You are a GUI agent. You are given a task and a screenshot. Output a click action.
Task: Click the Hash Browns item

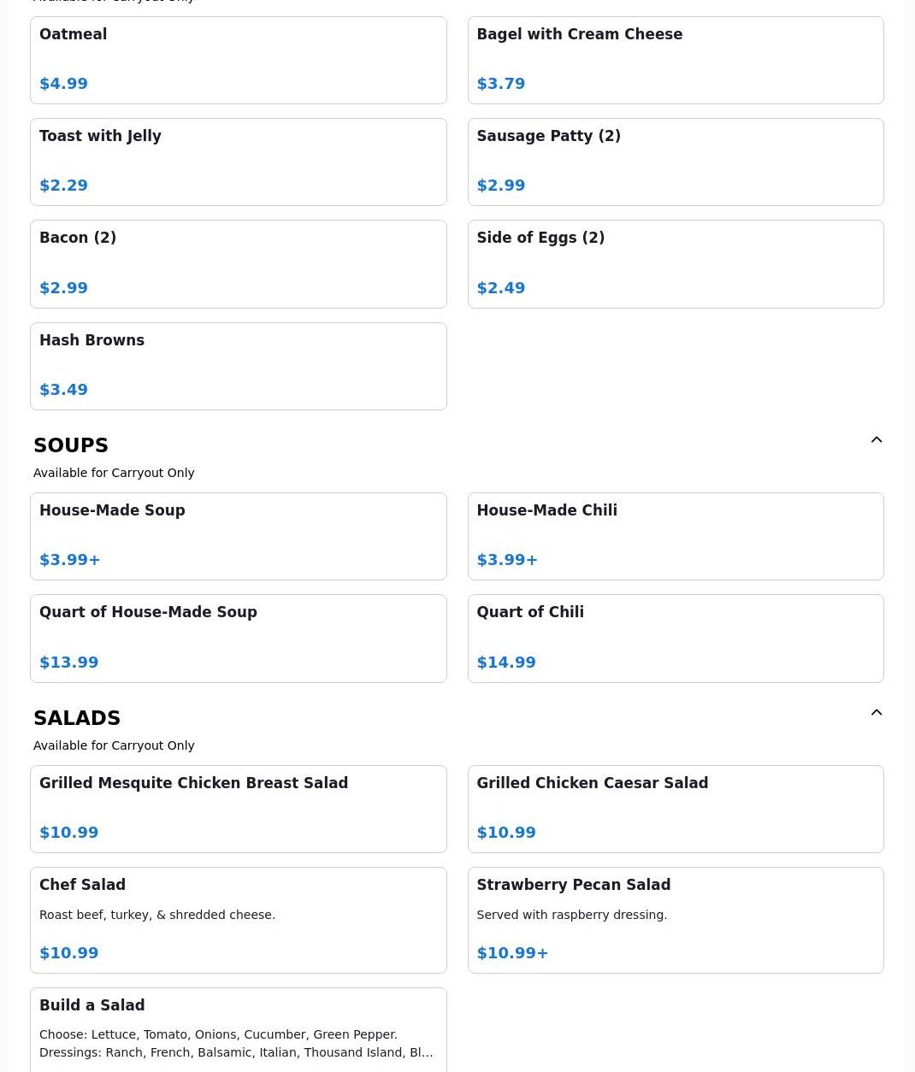(238, 366)
